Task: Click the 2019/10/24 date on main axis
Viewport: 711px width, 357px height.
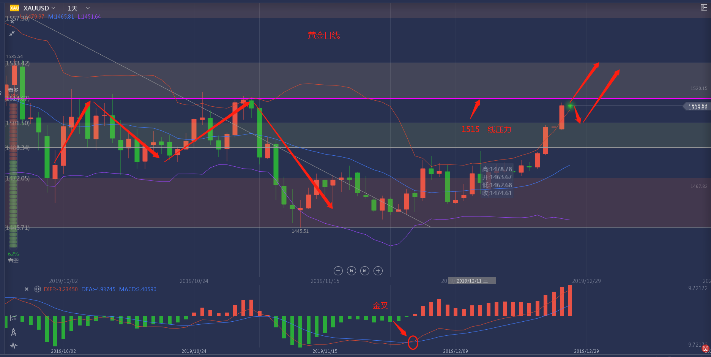Action: [194, 281]
